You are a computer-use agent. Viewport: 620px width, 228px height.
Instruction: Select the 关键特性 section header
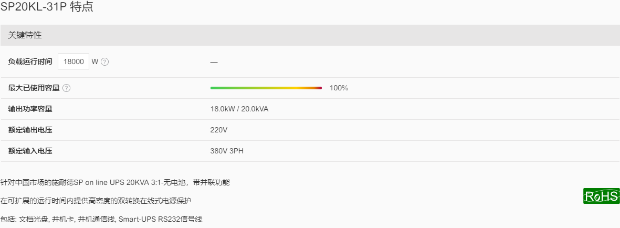point(310,35)
